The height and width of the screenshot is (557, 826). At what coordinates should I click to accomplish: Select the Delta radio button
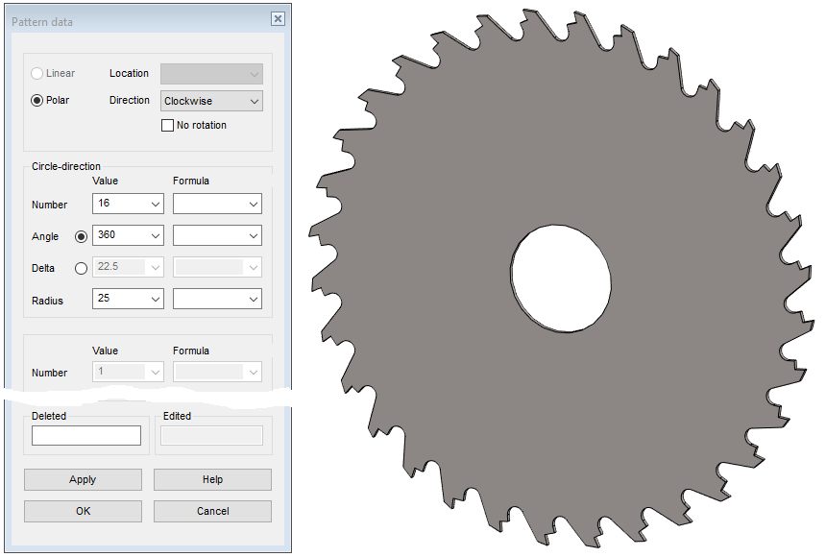[x=82, y=268]
